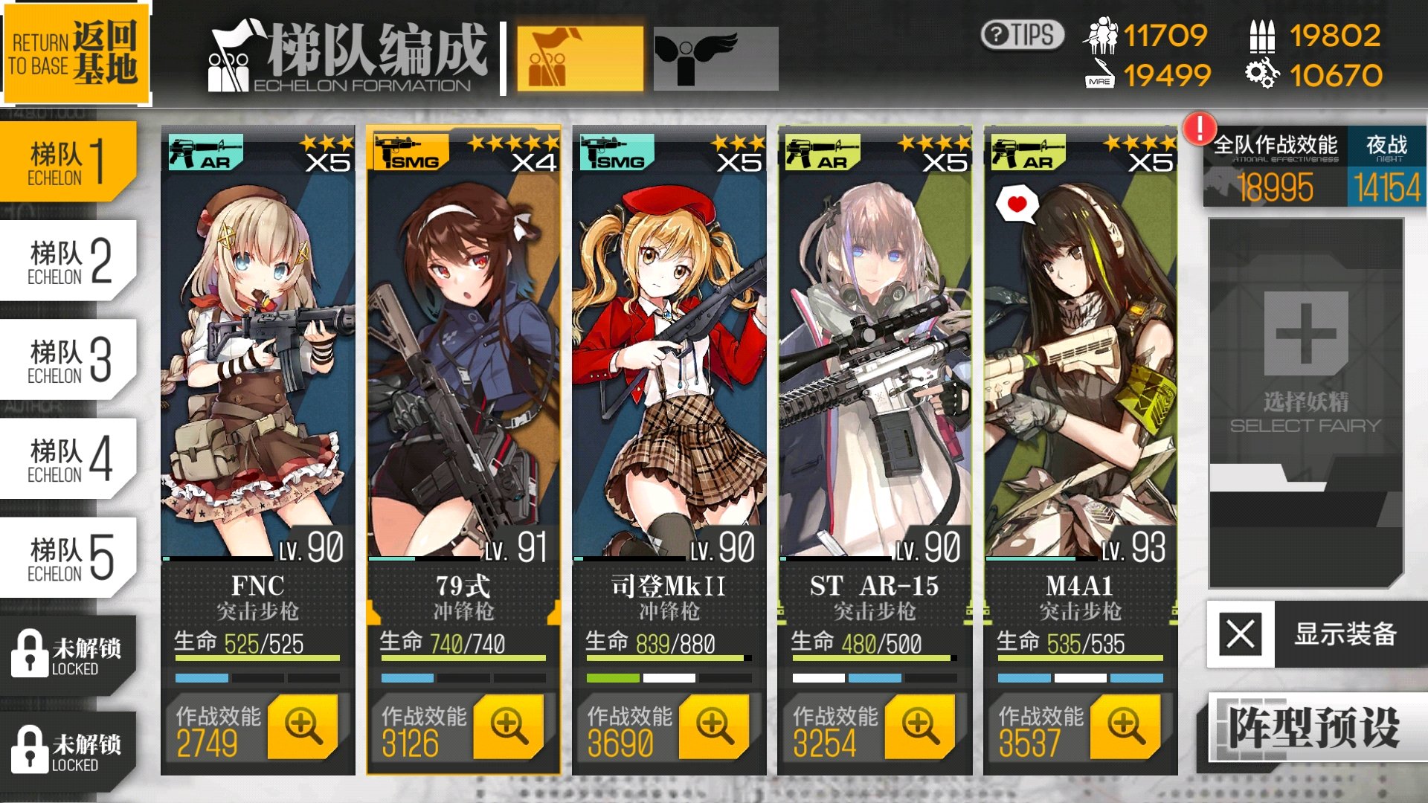This screenshot has width=1428, height=803.
Task: Switch to Echelon 4
Action: [68, 458]
